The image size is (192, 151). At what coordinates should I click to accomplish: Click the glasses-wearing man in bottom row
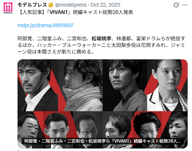(x=88, y=130)
